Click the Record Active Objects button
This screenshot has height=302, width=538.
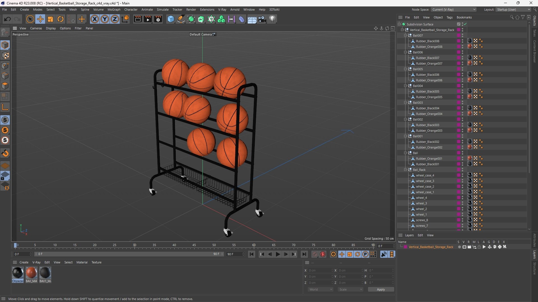click(315, 254)
